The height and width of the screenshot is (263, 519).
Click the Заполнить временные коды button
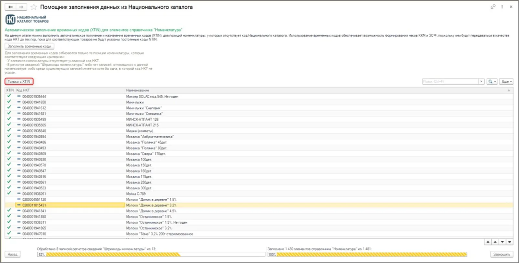pos(29,46)
